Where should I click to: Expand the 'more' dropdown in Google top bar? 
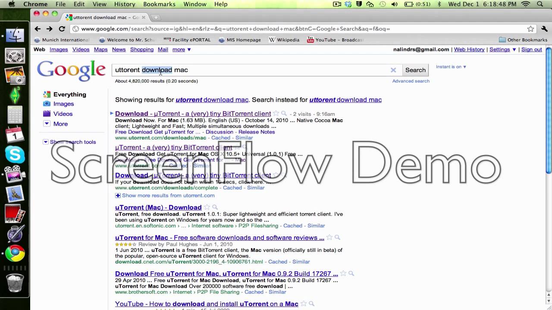point(182,50)
